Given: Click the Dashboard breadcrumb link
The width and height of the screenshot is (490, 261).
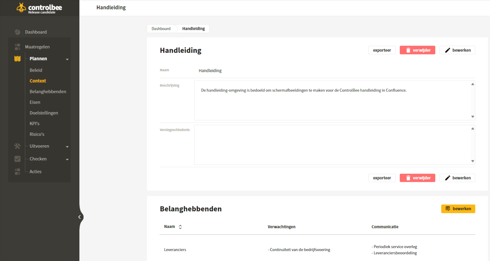Looking at the screenshot, I should [x=161, y=29].
